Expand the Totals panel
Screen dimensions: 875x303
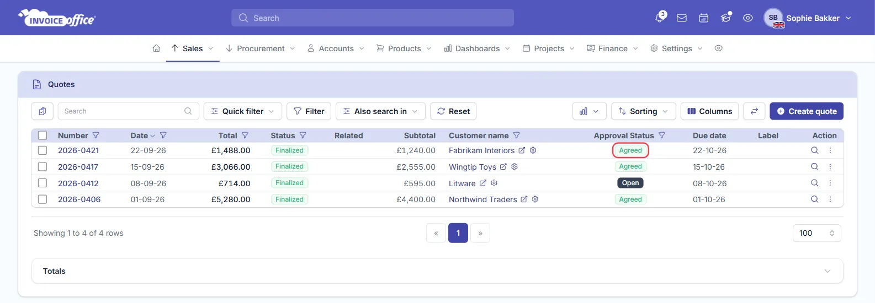[437, 271]
